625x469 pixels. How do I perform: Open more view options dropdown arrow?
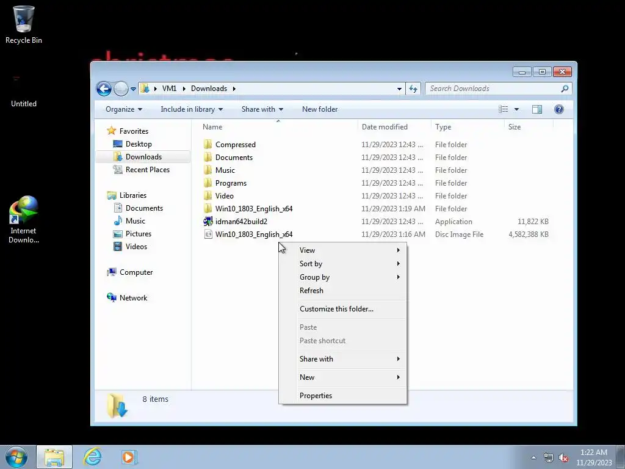click(516, 109)
